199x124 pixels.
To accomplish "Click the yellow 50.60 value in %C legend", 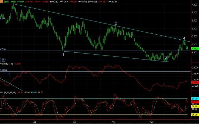I will click(27, 93).
